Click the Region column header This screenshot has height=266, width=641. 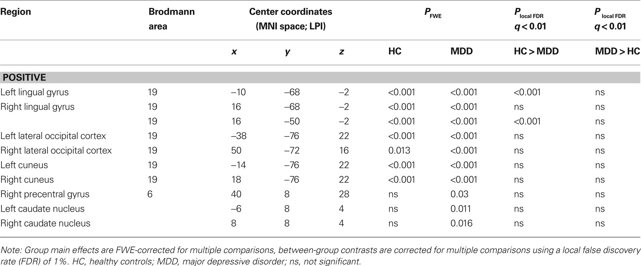pos(16,12)
